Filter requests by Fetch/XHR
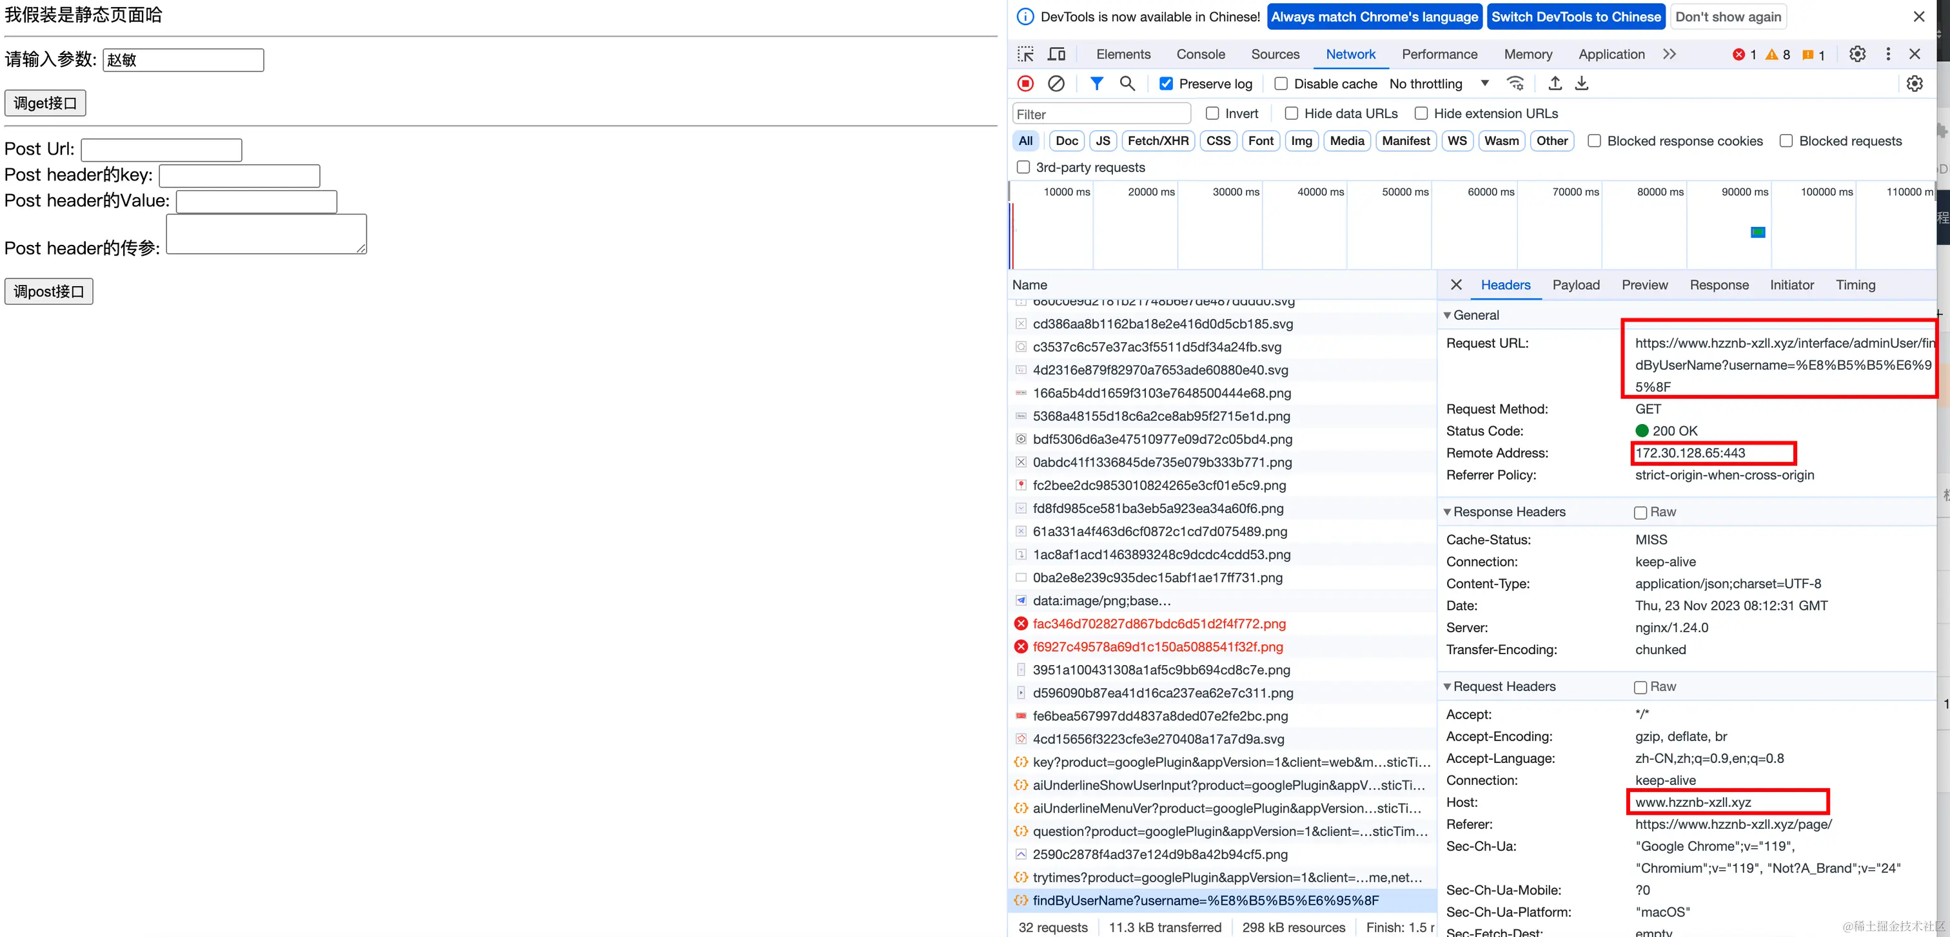 [x=1157, y=140]
